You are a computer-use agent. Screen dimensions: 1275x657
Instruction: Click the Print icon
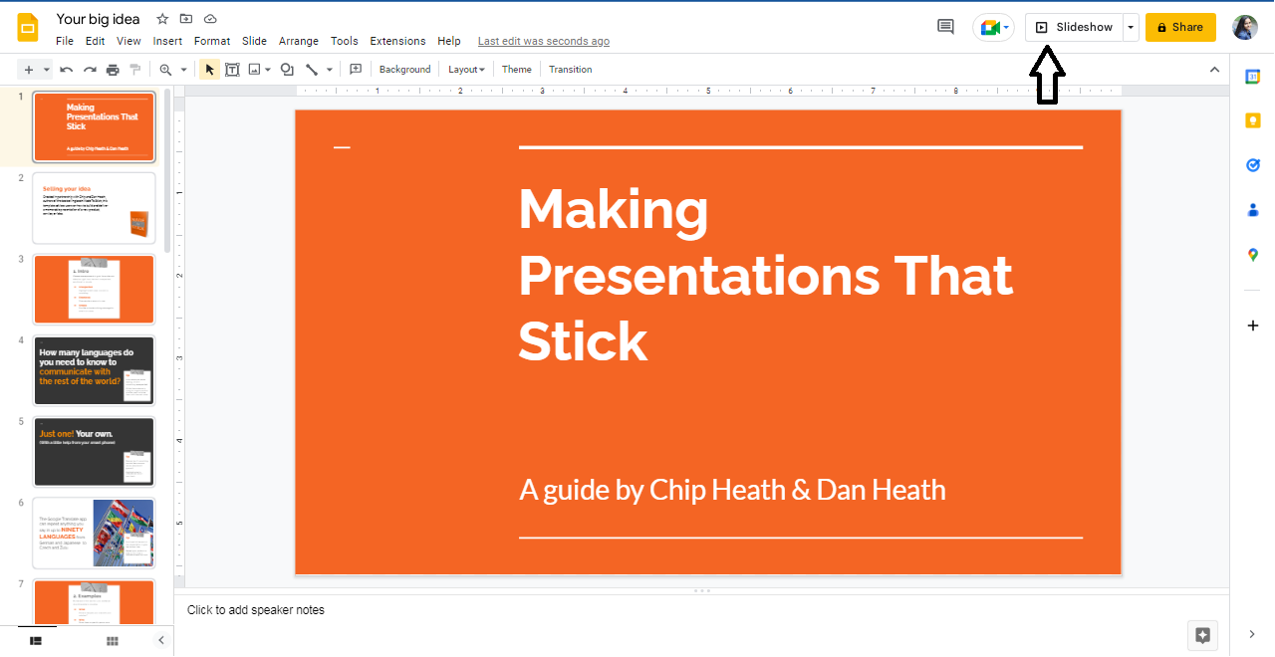tap(113, 70)
